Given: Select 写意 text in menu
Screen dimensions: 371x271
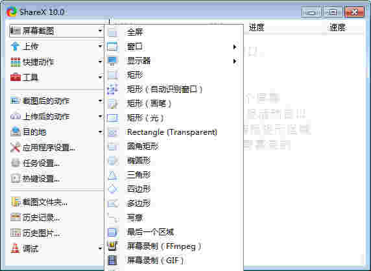Looking at the screenshot, I should tap(135, 218).
